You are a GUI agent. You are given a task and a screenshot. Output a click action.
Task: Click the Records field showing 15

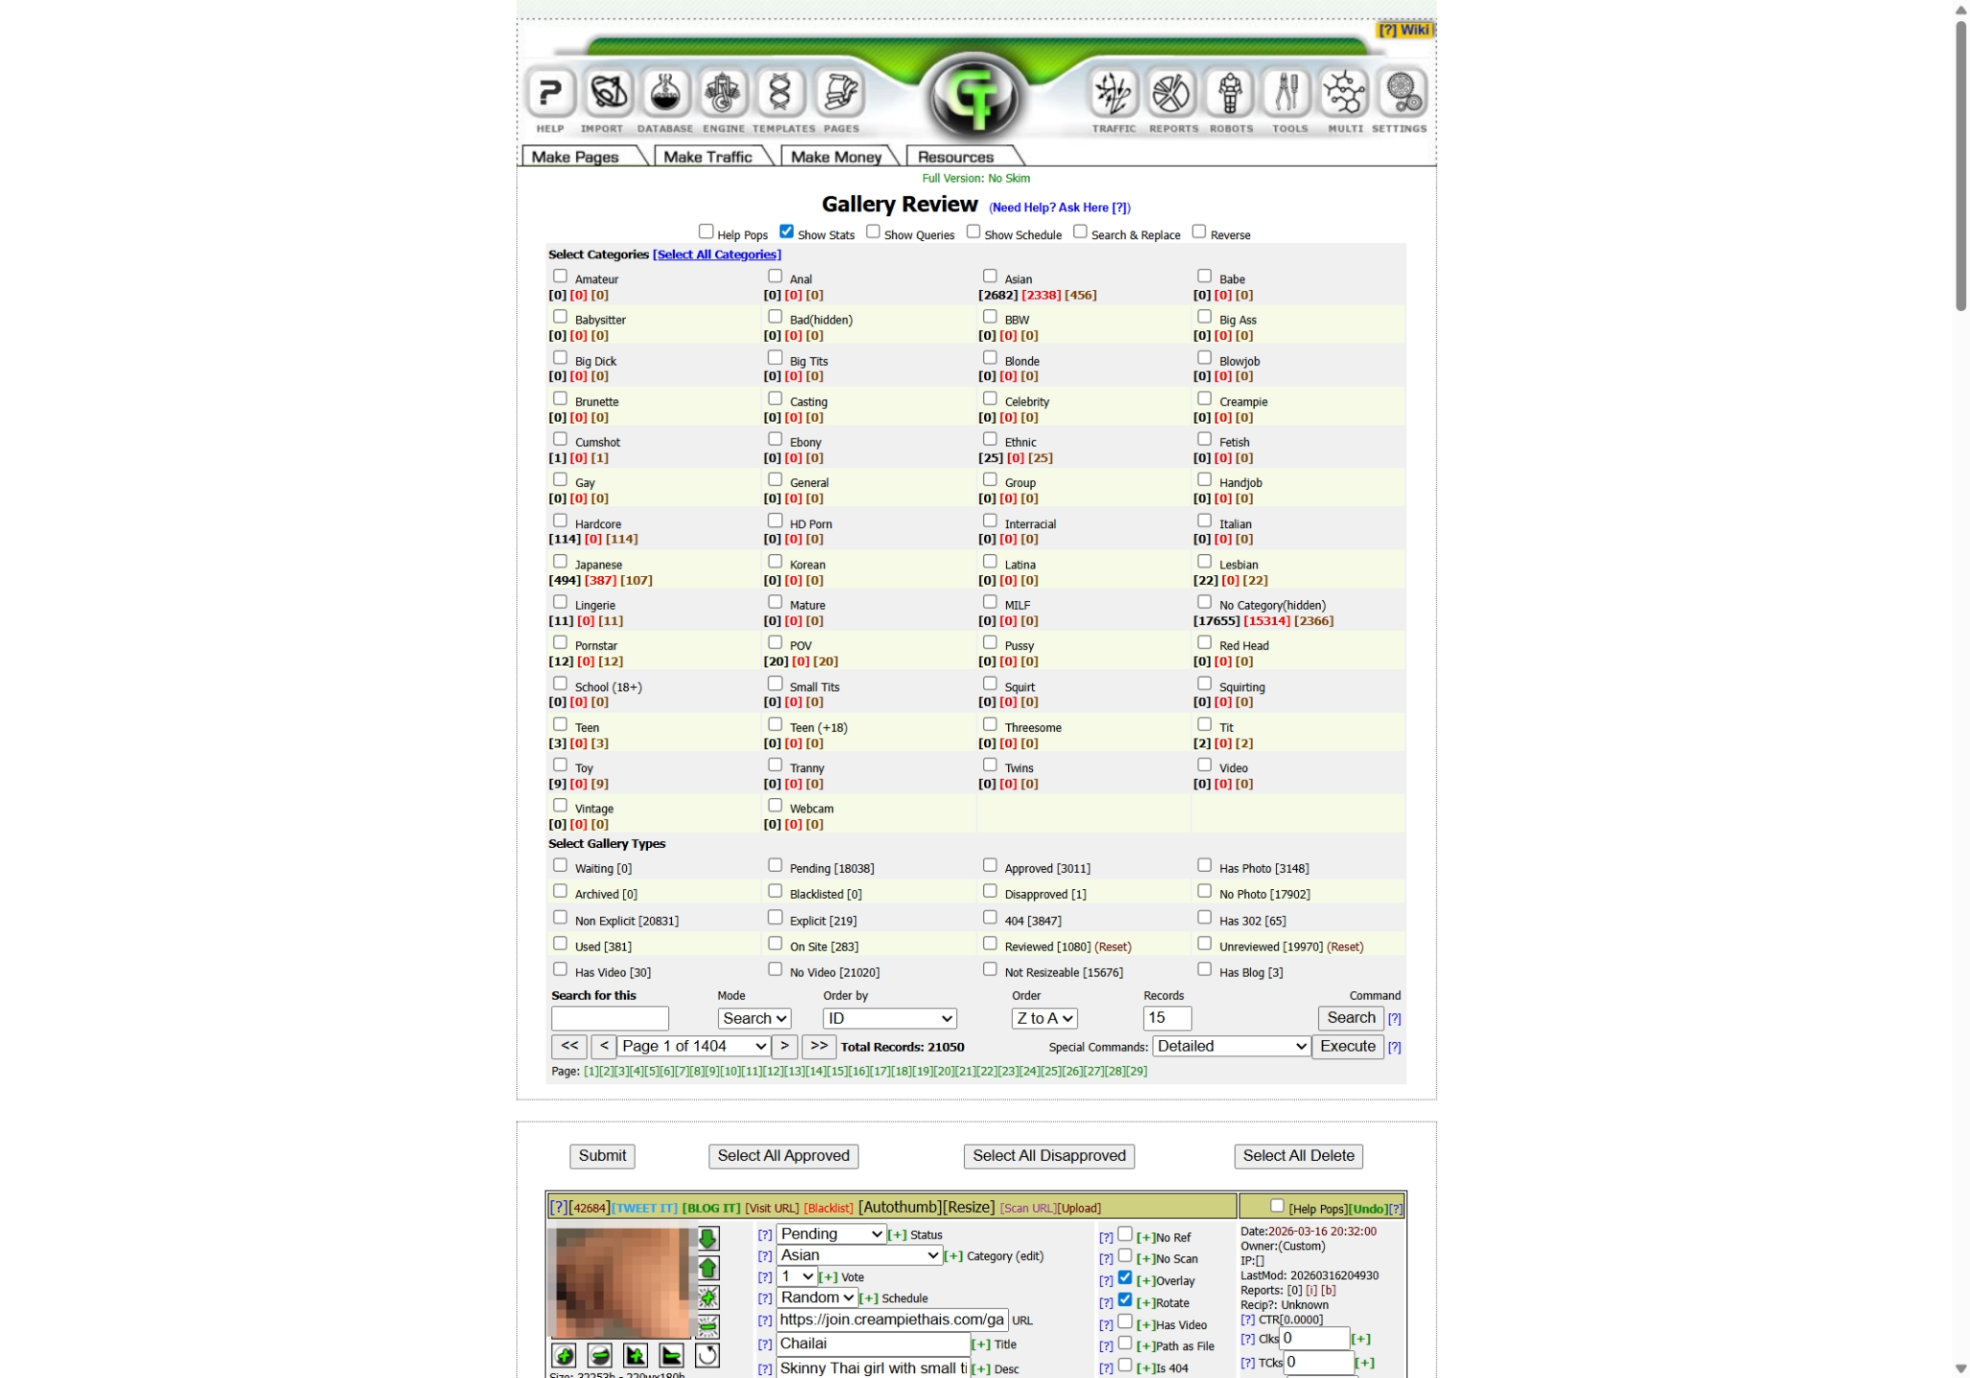[1167, 1018]
